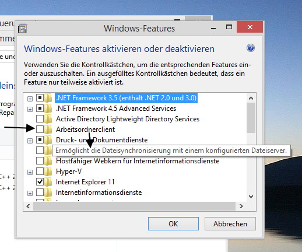Maximize the Windows-Features dialog
302x252 pixels.
pyautogui.click(x=229, y=27)
